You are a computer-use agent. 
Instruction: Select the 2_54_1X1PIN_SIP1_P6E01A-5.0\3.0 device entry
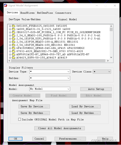coord(58,38)
